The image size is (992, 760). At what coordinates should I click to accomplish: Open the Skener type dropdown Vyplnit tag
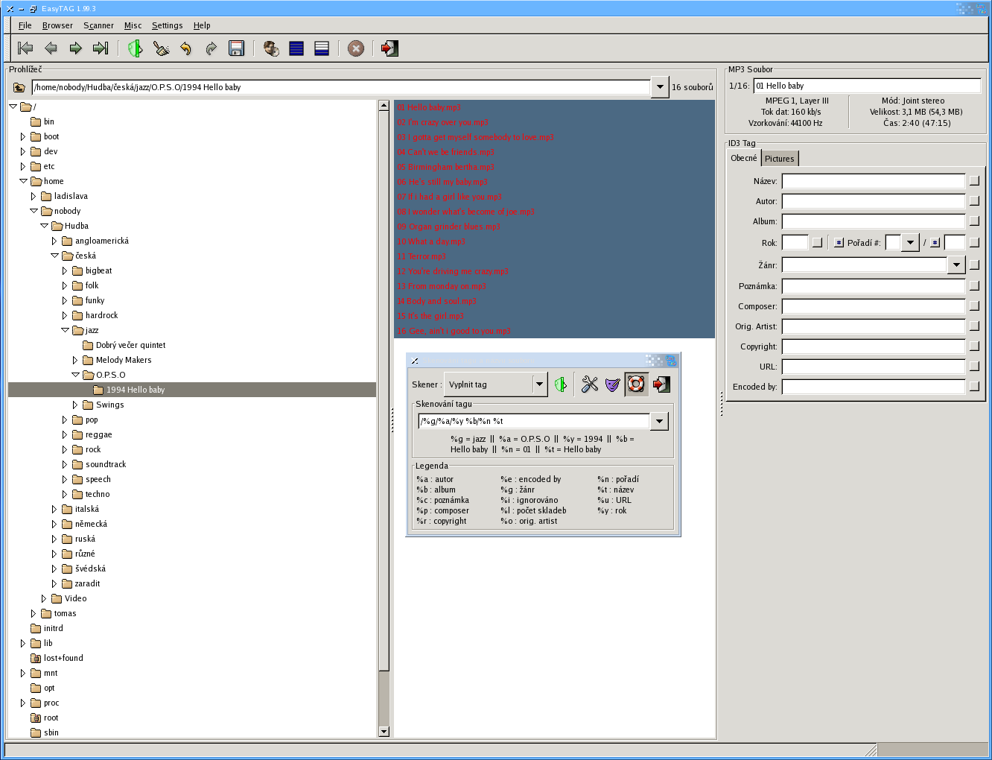point(496,384)
